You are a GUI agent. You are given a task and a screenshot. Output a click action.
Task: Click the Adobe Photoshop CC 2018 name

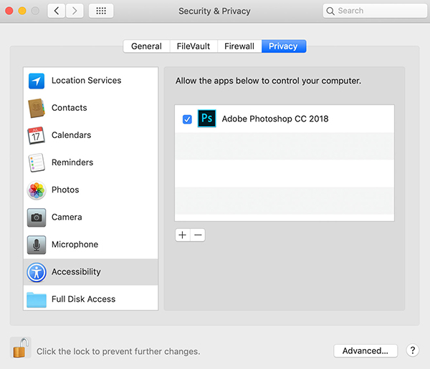point(275,119)
